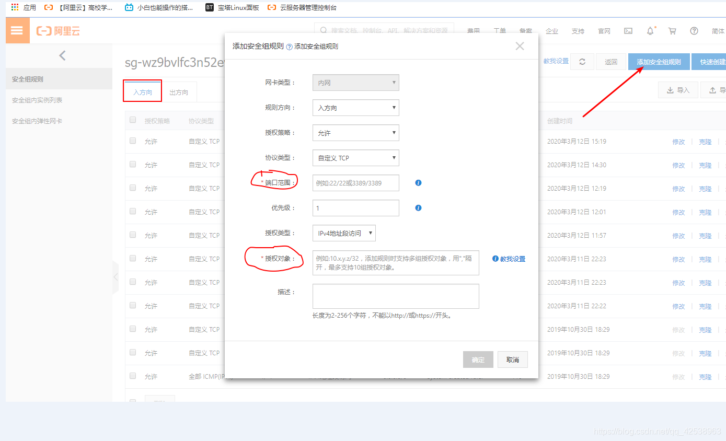Check the rule row created 2020年3月12日 12:19
The image size is (726, 441).
(x=133, y=188)
